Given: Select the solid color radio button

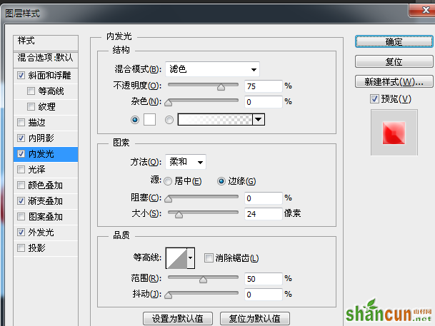Looking at the screenshot, I should (135, 120).
